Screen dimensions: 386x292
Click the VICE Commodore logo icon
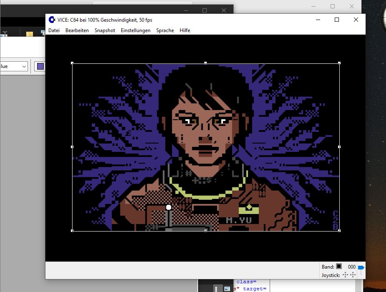point(52,20)
